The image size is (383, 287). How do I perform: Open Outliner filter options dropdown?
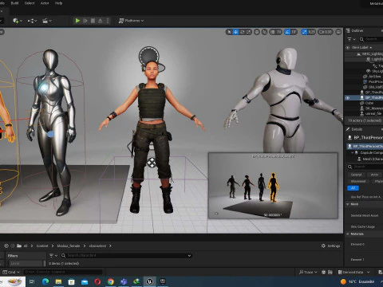351,39
